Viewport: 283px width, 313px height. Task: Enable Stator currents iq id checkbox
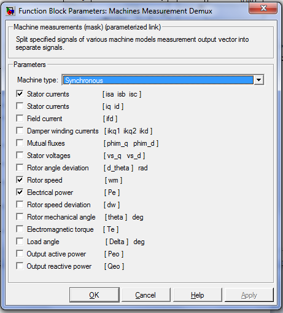click(20, 106)
